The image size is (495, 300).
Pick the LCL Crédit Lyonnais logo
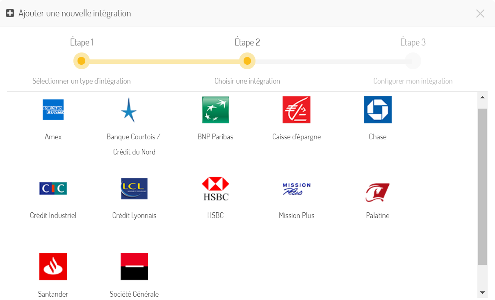coord(134,189)
